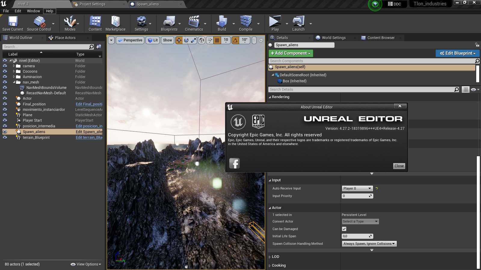The height and width of the screenshot is (270, 481).
Task: Switch to the Place Actors tab
Action: click(x=65, y=38)
